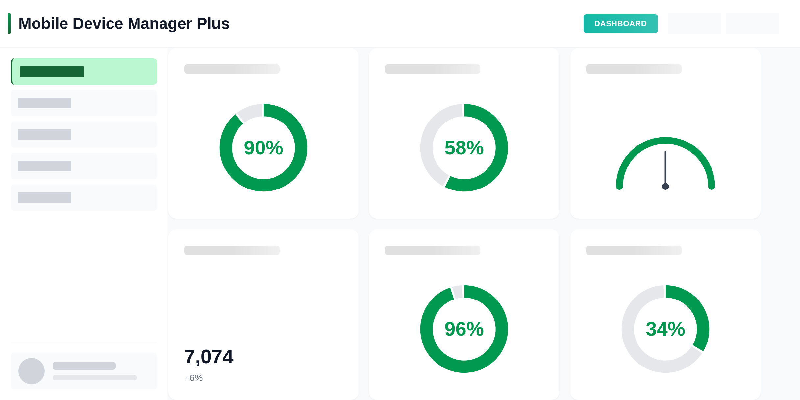
Task: Click the 7,074 metric value
Action: point(209,357)
